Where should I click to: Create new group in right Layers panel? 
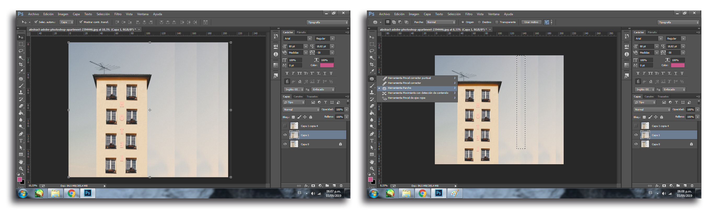coord(678,186)
